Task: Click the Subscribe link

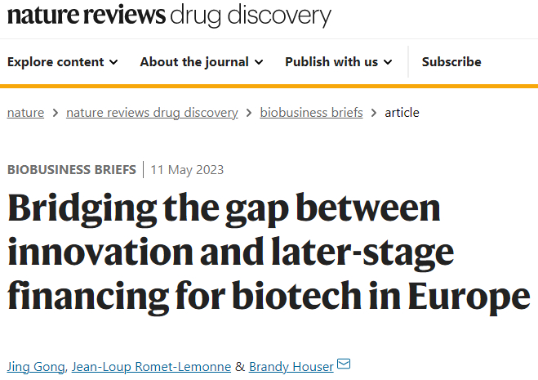Action: tap(451, 62)
